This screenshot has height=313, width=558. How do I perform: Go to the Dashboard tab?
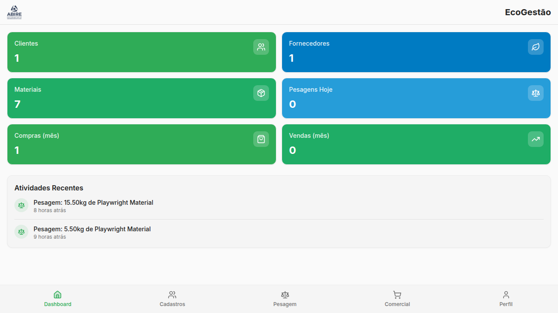[x=58, y=299]
